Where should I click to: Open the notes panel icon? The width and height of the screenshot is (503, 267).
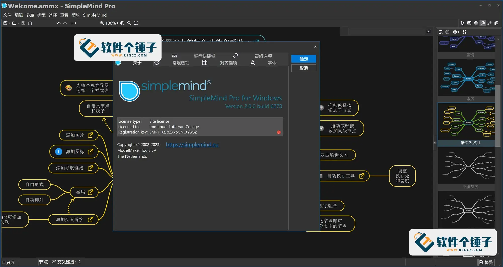pos(469,23)
